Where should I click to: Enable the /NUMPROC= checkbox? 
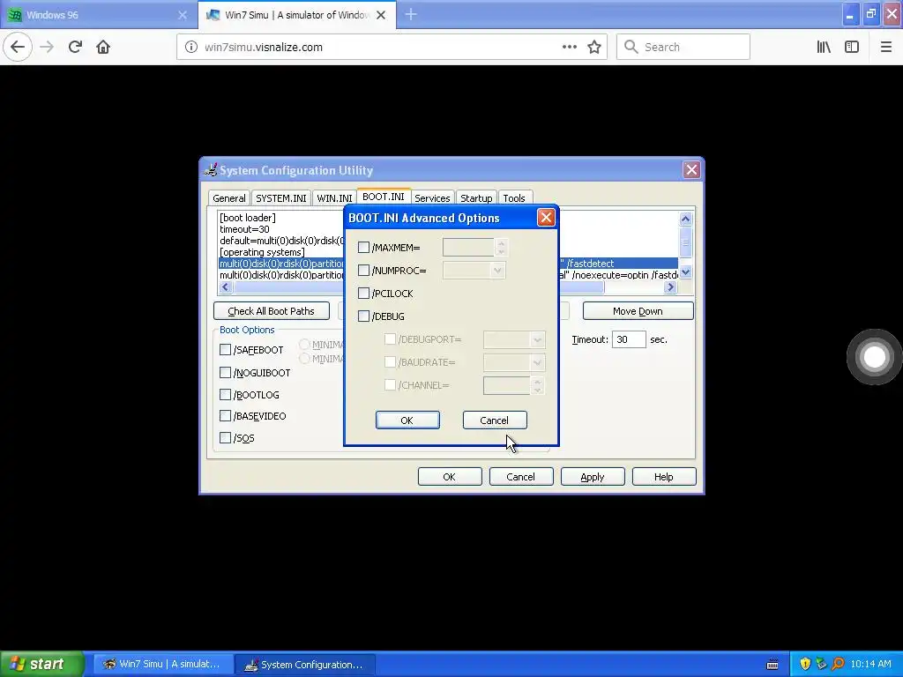[x=363, y=271]
